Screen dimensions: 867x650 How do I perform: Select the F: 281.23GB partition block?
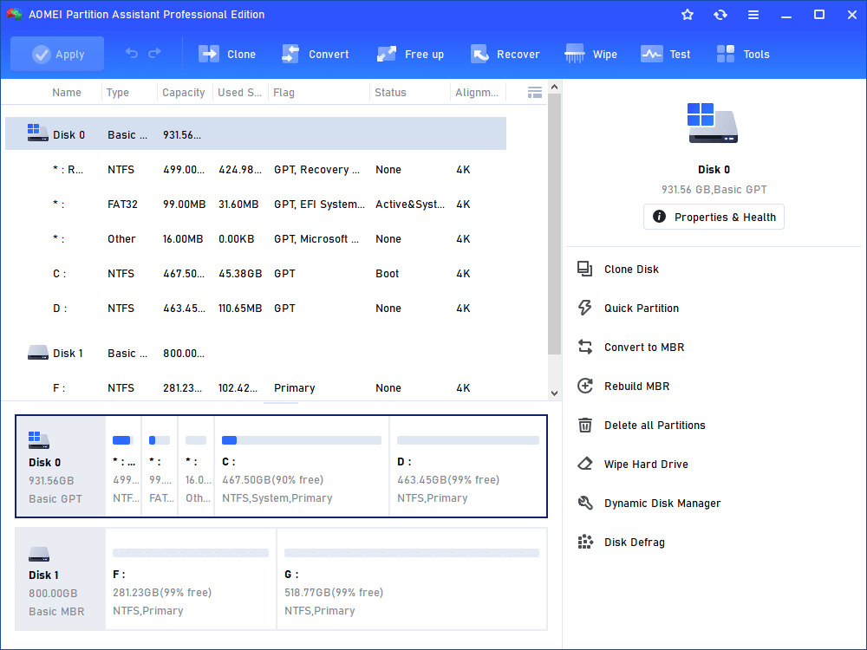tap(191, 579)
